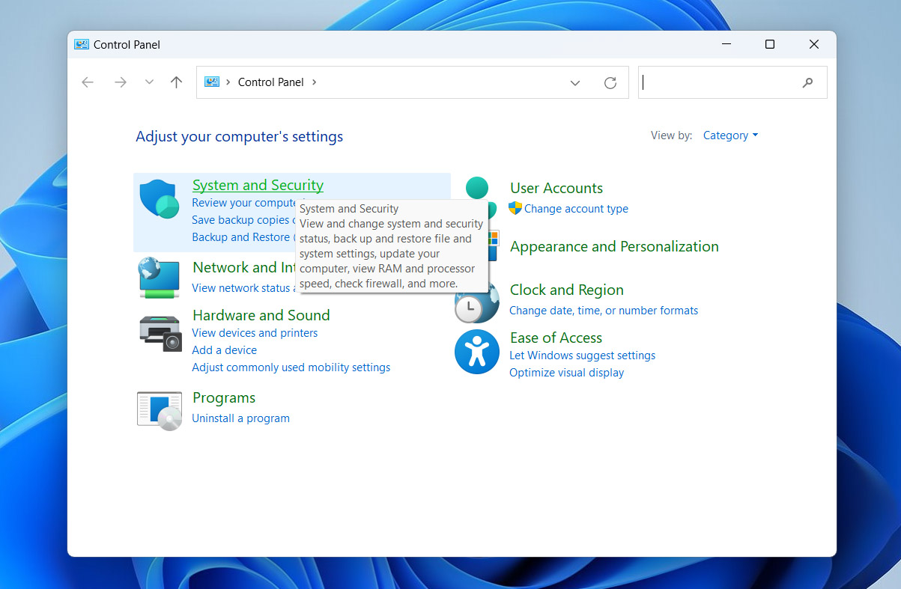Open the Recent locations dropdown arrow
Viewport: 901px width, 589px height.
coord(149,82)
